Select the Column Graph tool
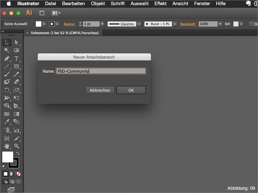258x193 pixels. 16,130
